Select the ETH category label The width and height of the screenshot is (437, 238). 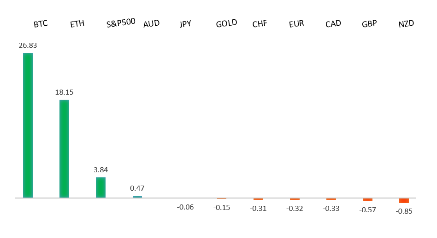pyautogui.click(x=77, y=24)
